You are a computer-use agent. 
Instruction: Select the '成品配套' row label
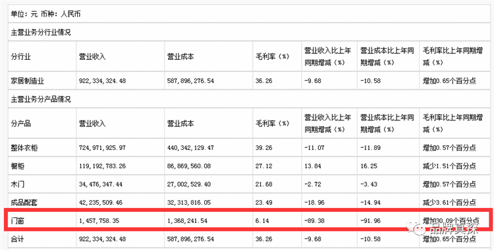coord(24,203)
